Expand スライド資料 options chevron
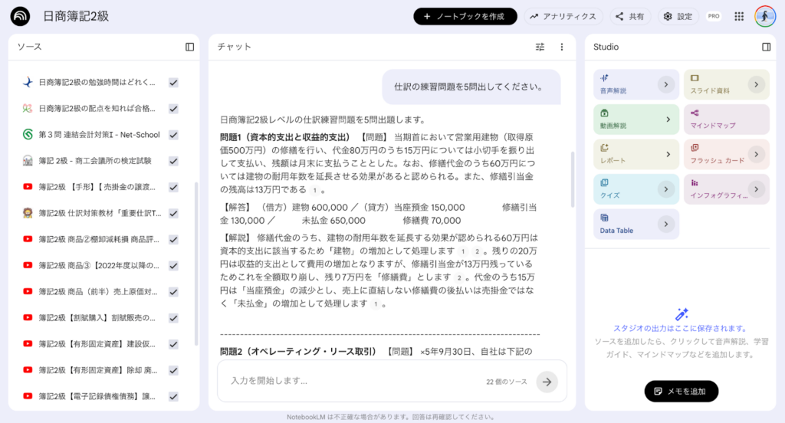Viewport: 785px width, 423px height. pyautogui.click(x=756, y=84)
